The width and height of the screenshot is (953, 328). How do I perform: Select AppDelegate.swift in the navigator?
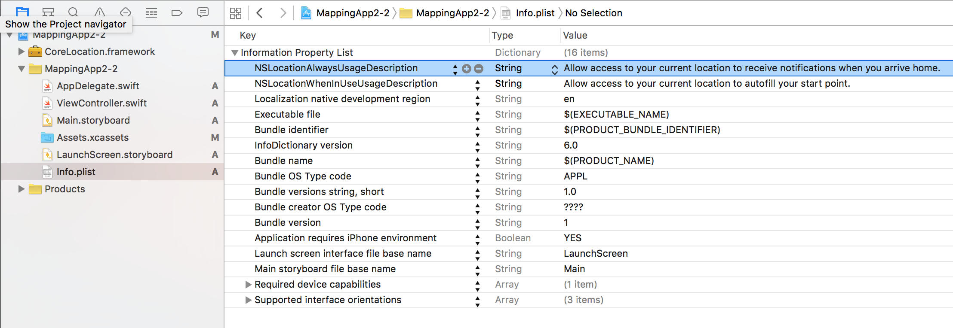point(98,86)
